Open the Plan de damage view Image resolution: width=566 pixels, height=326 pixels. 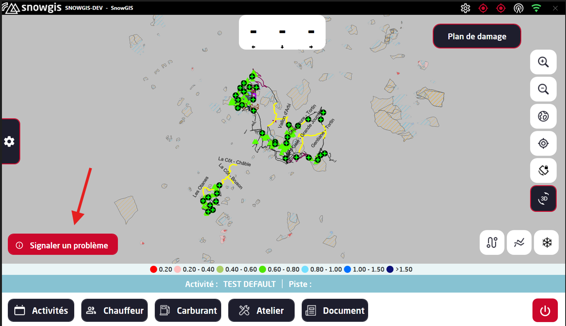tap(477, 36)
